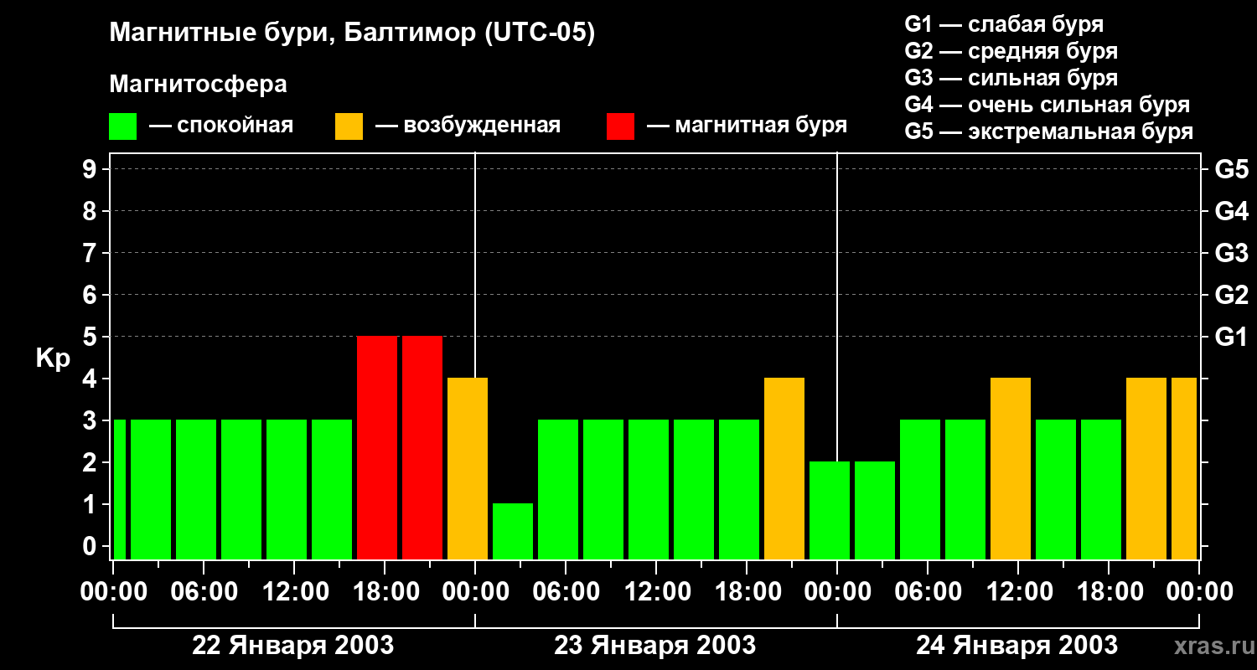Click the leftmost '00:00' time label
1257x670 pixels.
pos(113,592)
